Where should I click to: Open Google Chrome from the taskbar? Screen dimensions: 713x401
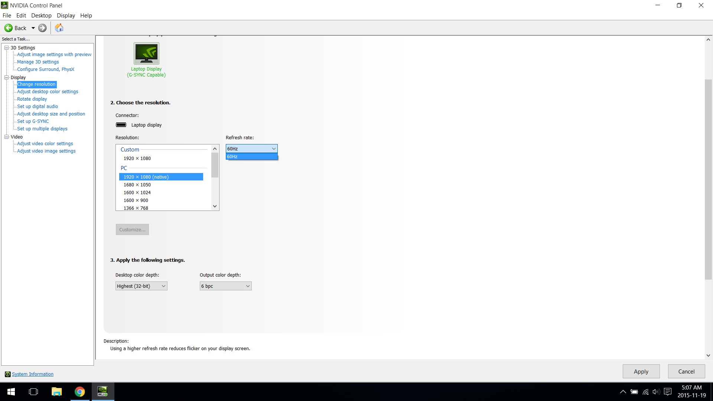coord(79,392)
